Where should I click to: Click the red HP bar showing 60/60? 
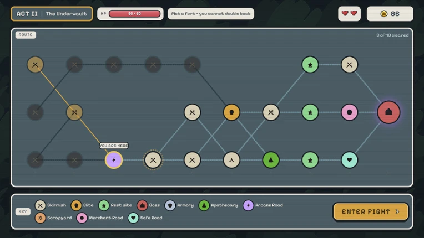point(134,14)
